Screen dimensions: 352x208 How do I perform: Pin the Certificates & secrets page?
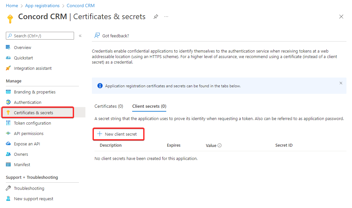point(156,17)
